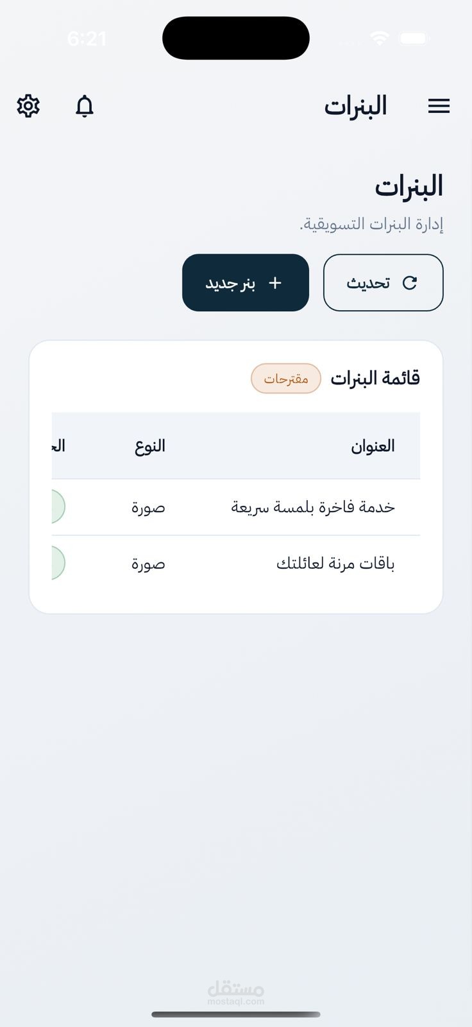Click صورة type cell in second row
Viewport: 472px width, 1027px height.
149,564
